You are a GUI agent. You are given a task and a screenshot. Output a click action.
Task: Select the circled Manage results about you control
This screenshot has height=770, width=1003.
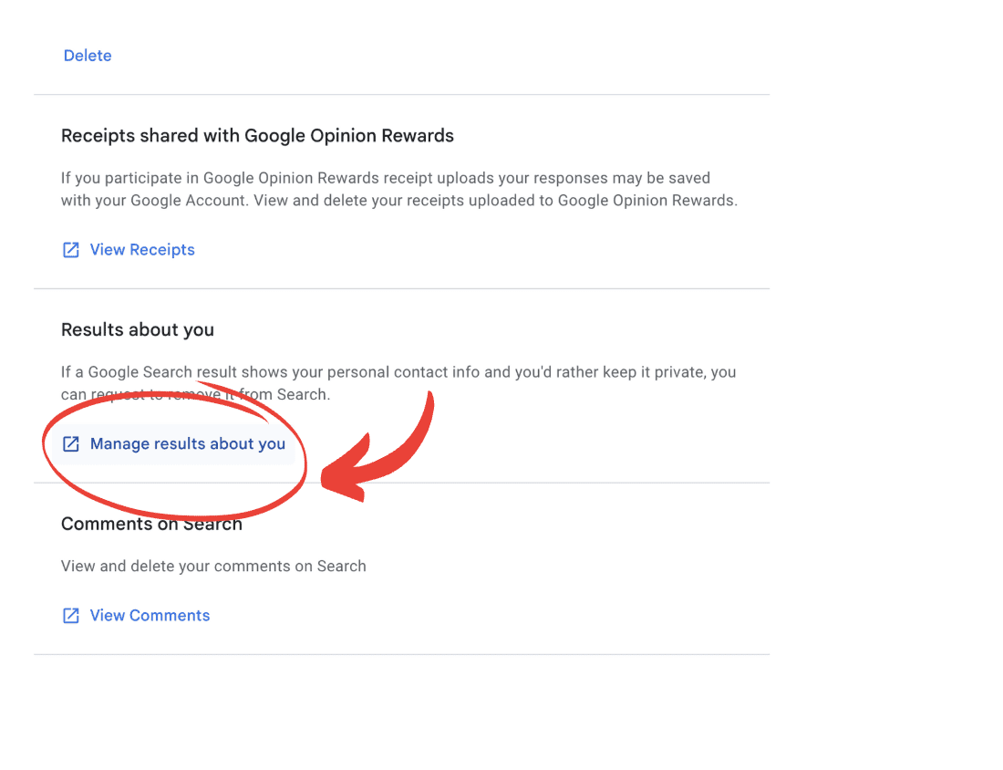coord(187,443)
